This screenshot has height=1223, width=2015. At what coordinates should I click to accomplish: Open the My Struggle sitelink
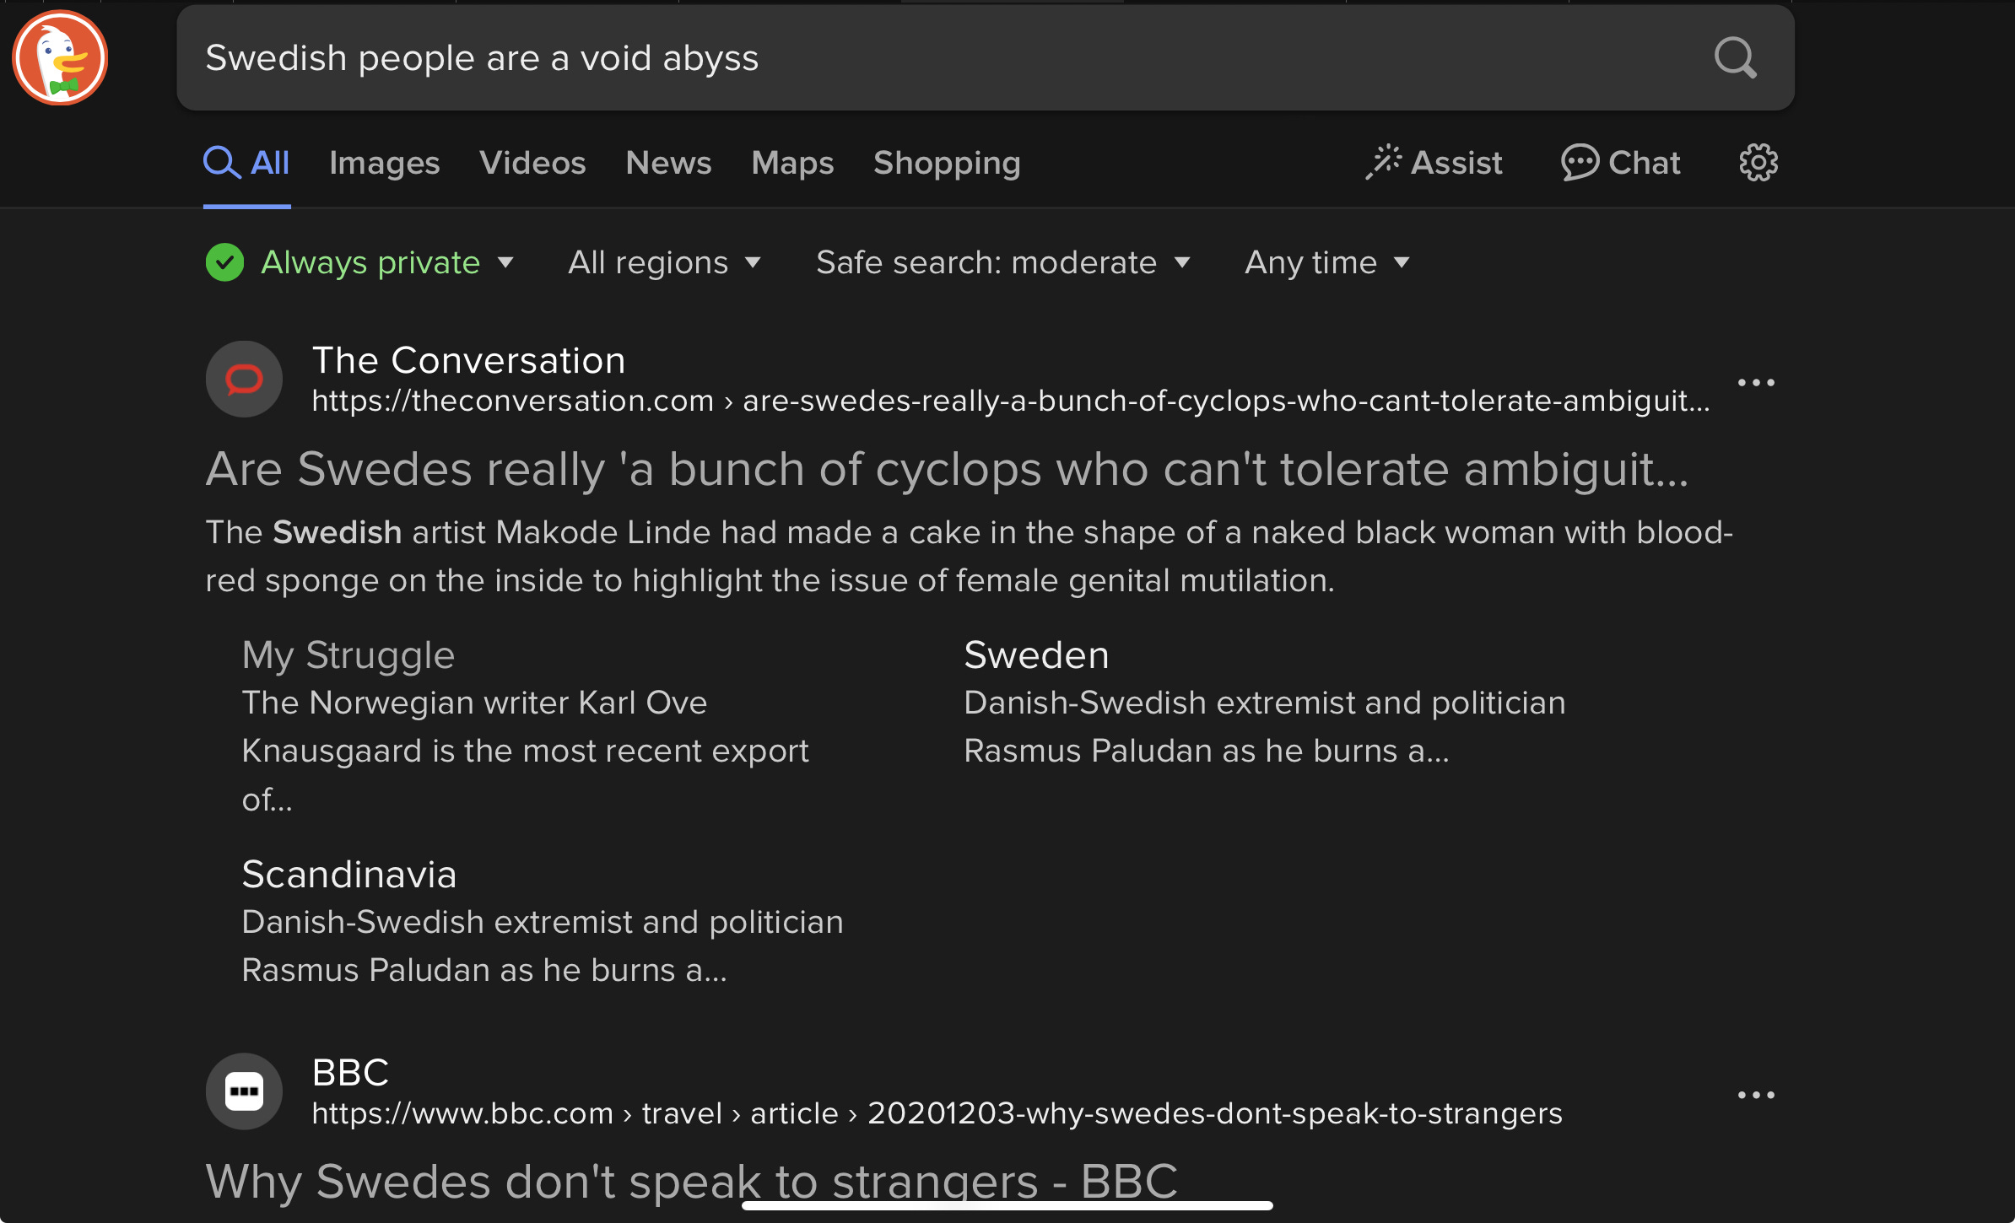[x=348, y=655]
